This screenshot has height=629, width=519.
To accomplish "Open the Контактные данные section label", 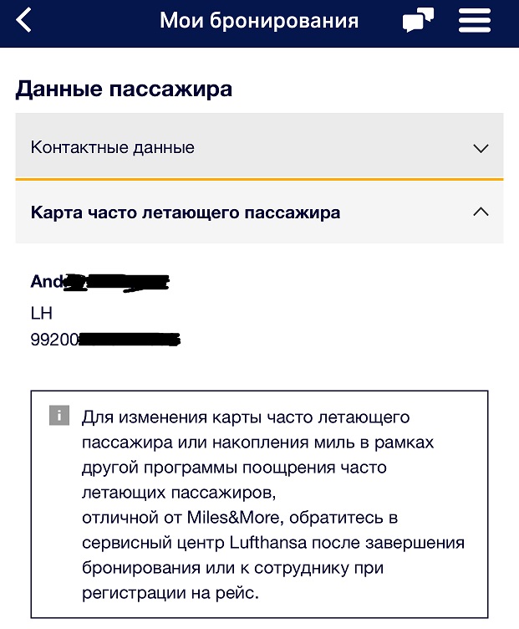I will pyautogui.click(x=112, y=148).
